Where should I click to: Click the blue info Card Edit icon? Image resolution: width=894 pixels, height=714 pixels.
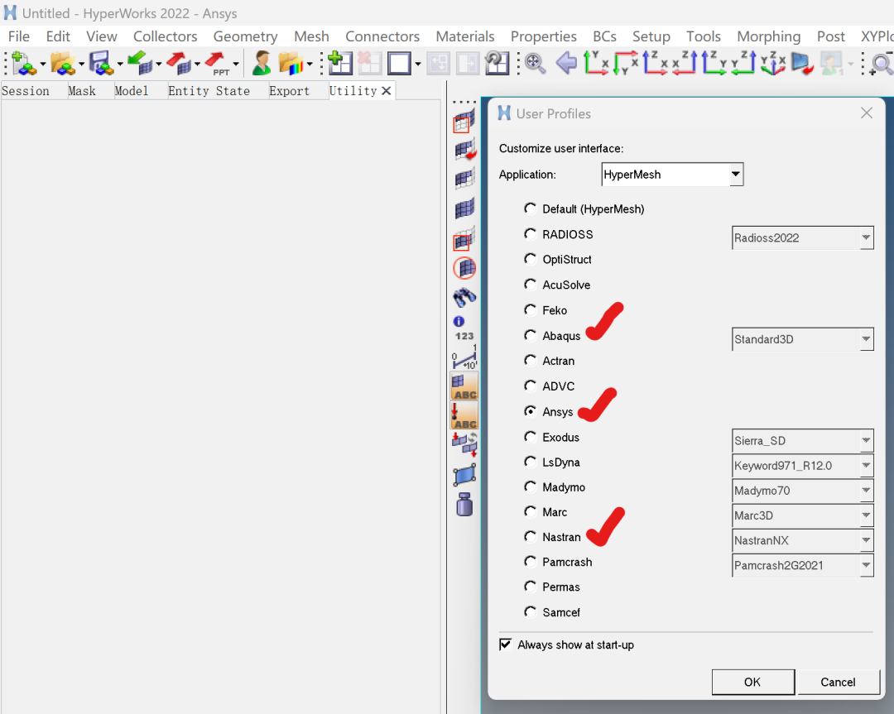coord(459,321)
